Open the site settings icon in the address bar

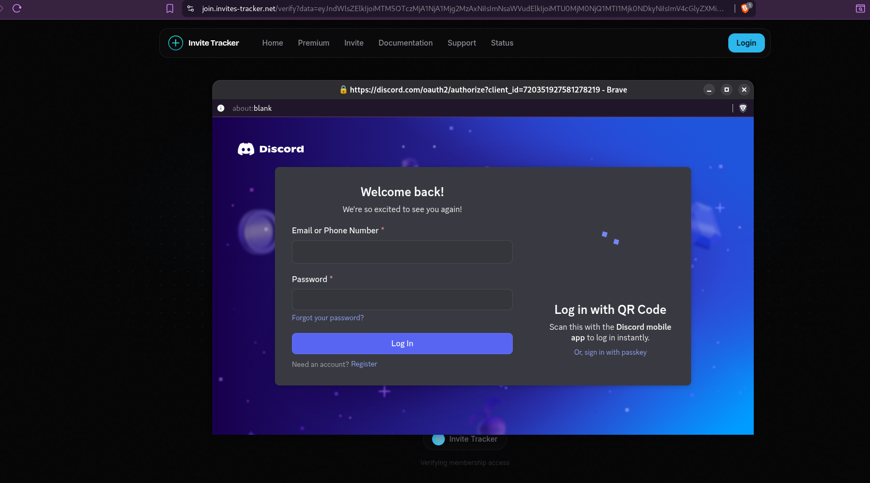coord(191,8)
